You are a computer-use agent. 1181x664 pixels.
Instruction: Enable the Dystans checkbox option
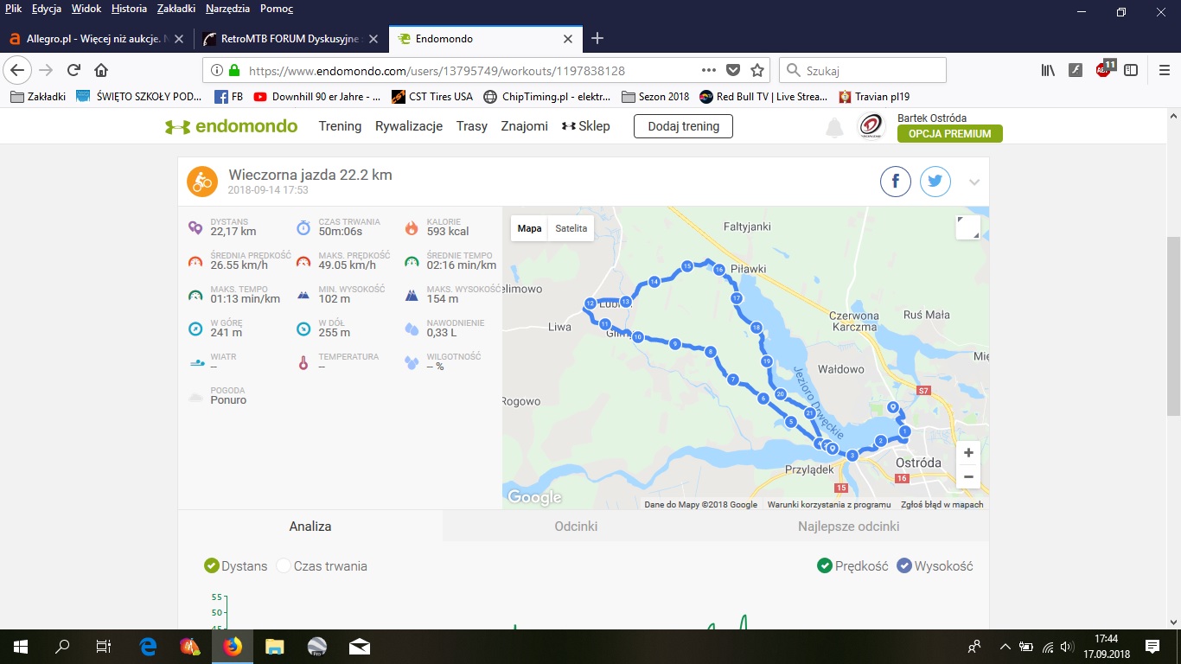point(212,566)
